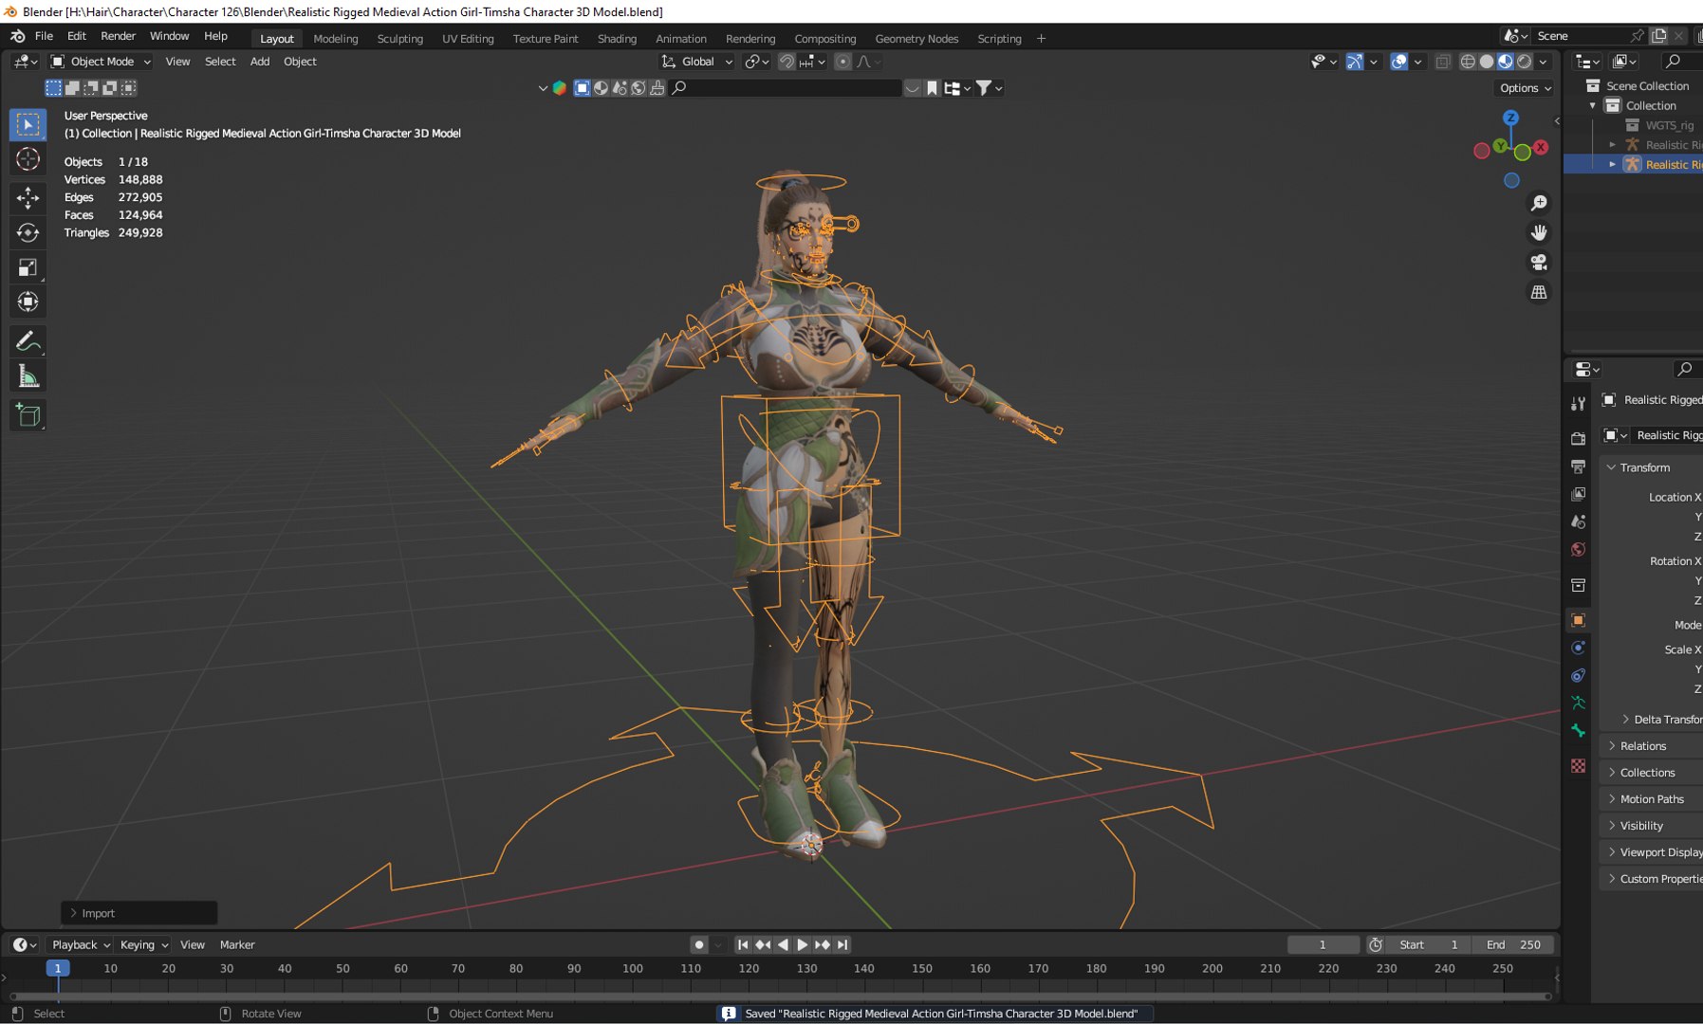The image size is (1703, 1024).
Task: Activate the Rotate tool
Action: (x=28, y=232)
